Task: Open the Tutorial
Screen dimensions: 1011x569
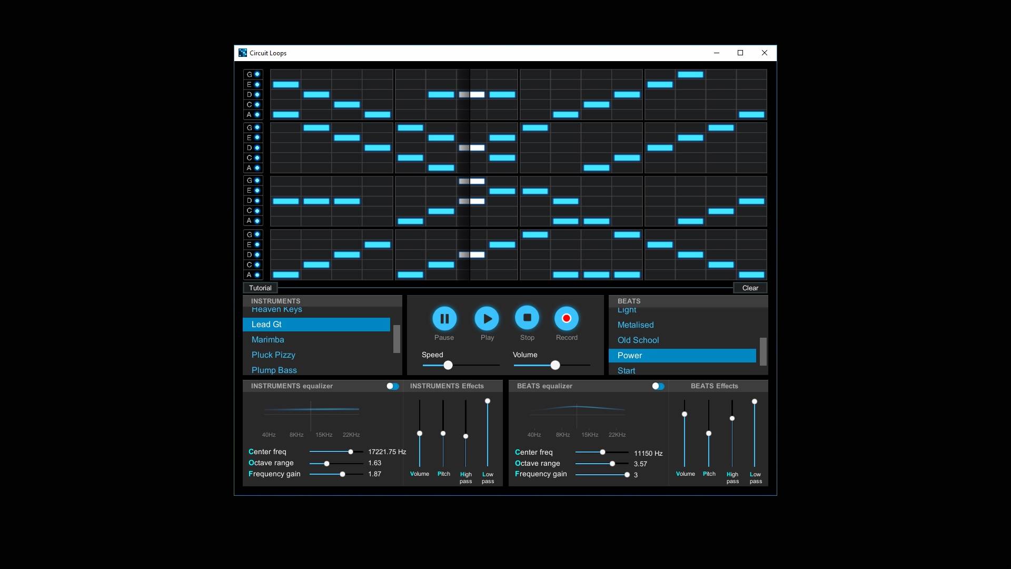Action: tap(260, 288)
